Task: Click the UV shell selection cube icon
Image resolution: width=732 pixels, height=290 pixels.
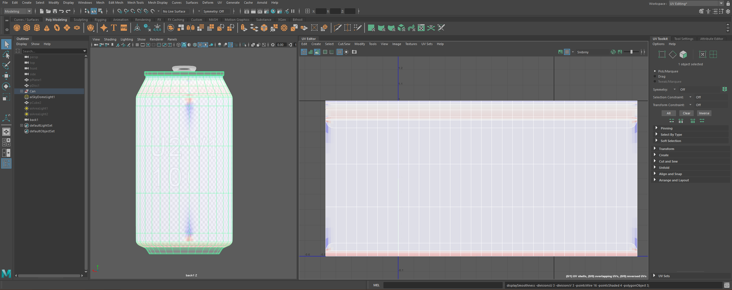Action: click(683, 54)
